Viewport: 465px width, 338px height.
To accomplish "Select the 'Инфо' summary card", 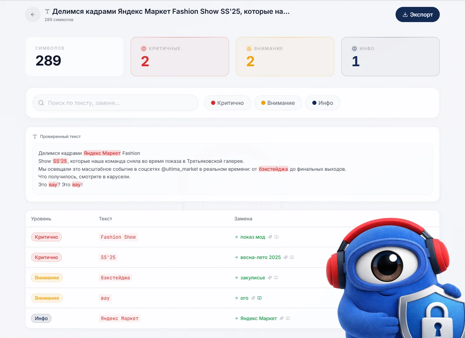I will (390, 57).
